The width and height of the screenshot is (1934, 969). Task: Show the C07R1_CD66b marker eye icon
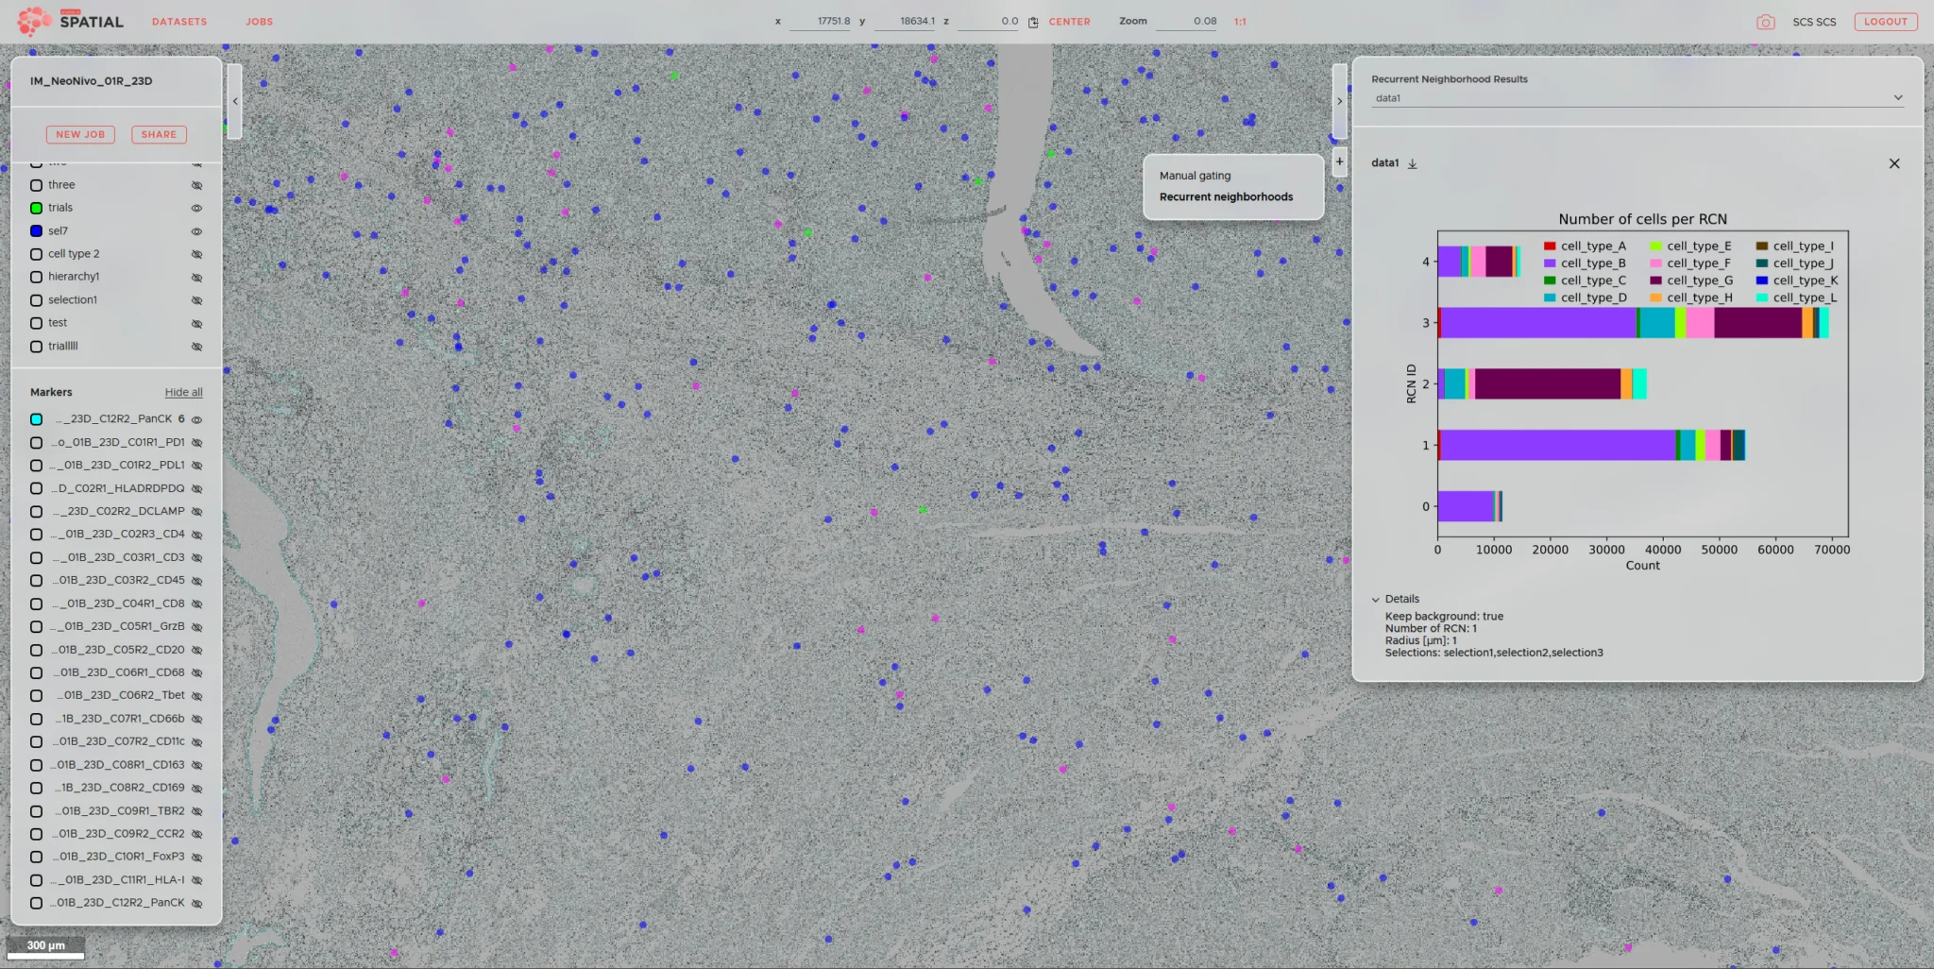tap(196, 719)
